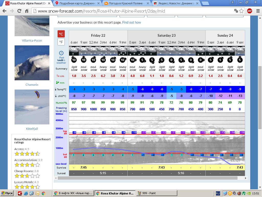Click the RU language indicator
The width and height of the screenshot is (262, 197).
coord(218,193)
